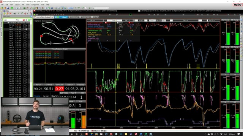The image size is (243, 136).
Task: Toggle the Lap 2 overlay checkbox
Action: 26,29
